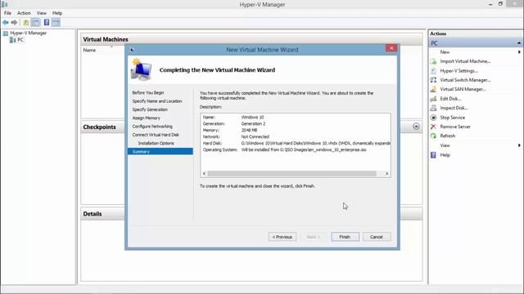524x294 pixels.
Task: Open the File menu
Action: pos(7,13)
